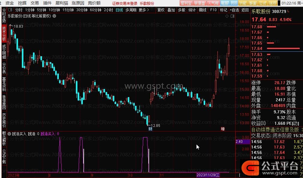Screen dimensions: 303x178
Task: Open the yellow 功能 button
Action: click(243, 3)
